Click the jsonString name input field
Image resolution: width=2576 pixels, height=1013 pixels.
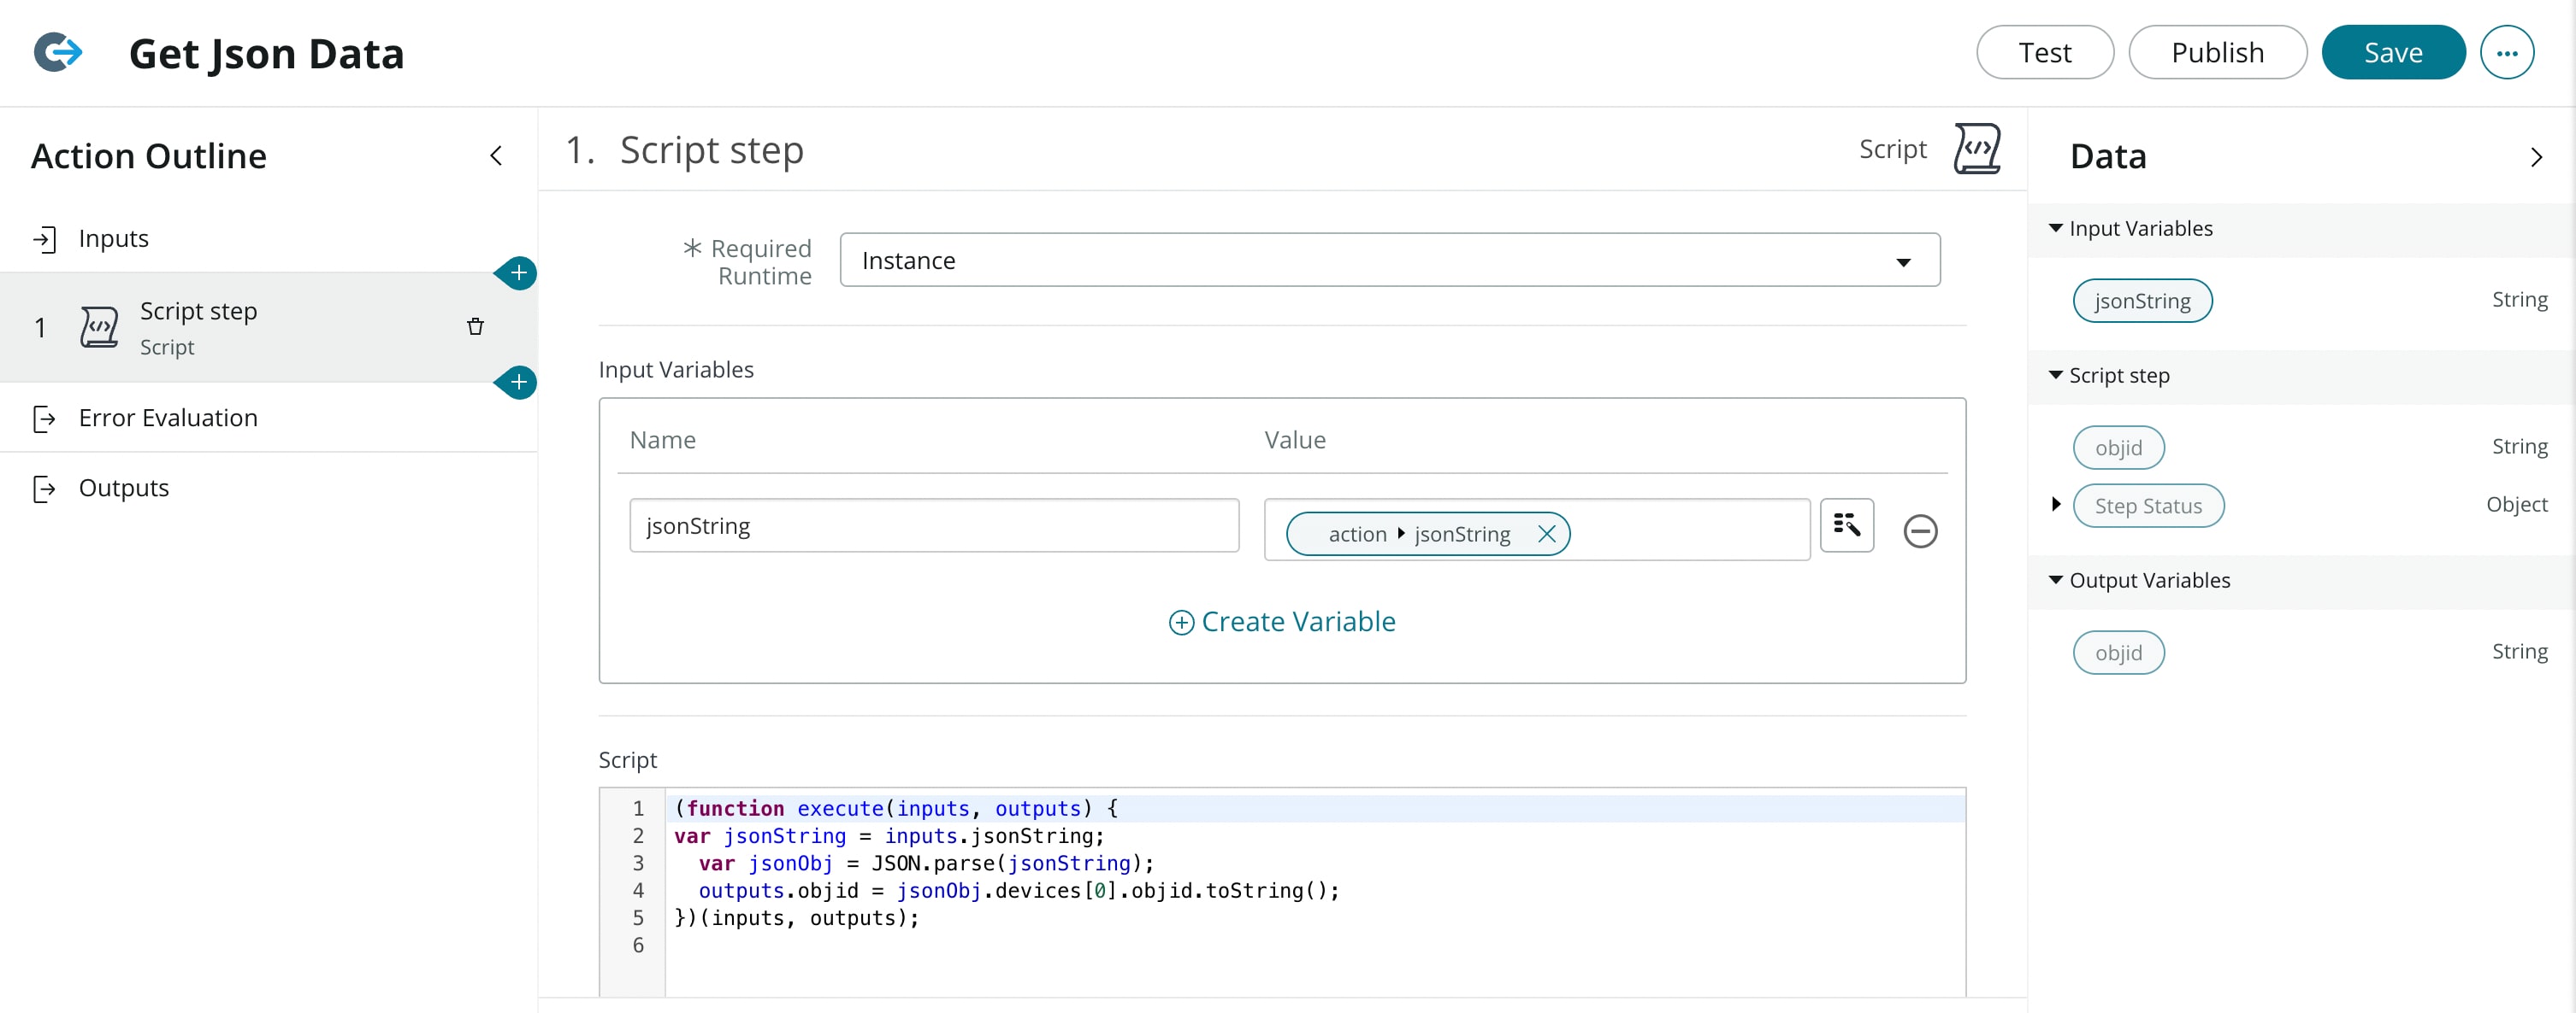point(933,525)
